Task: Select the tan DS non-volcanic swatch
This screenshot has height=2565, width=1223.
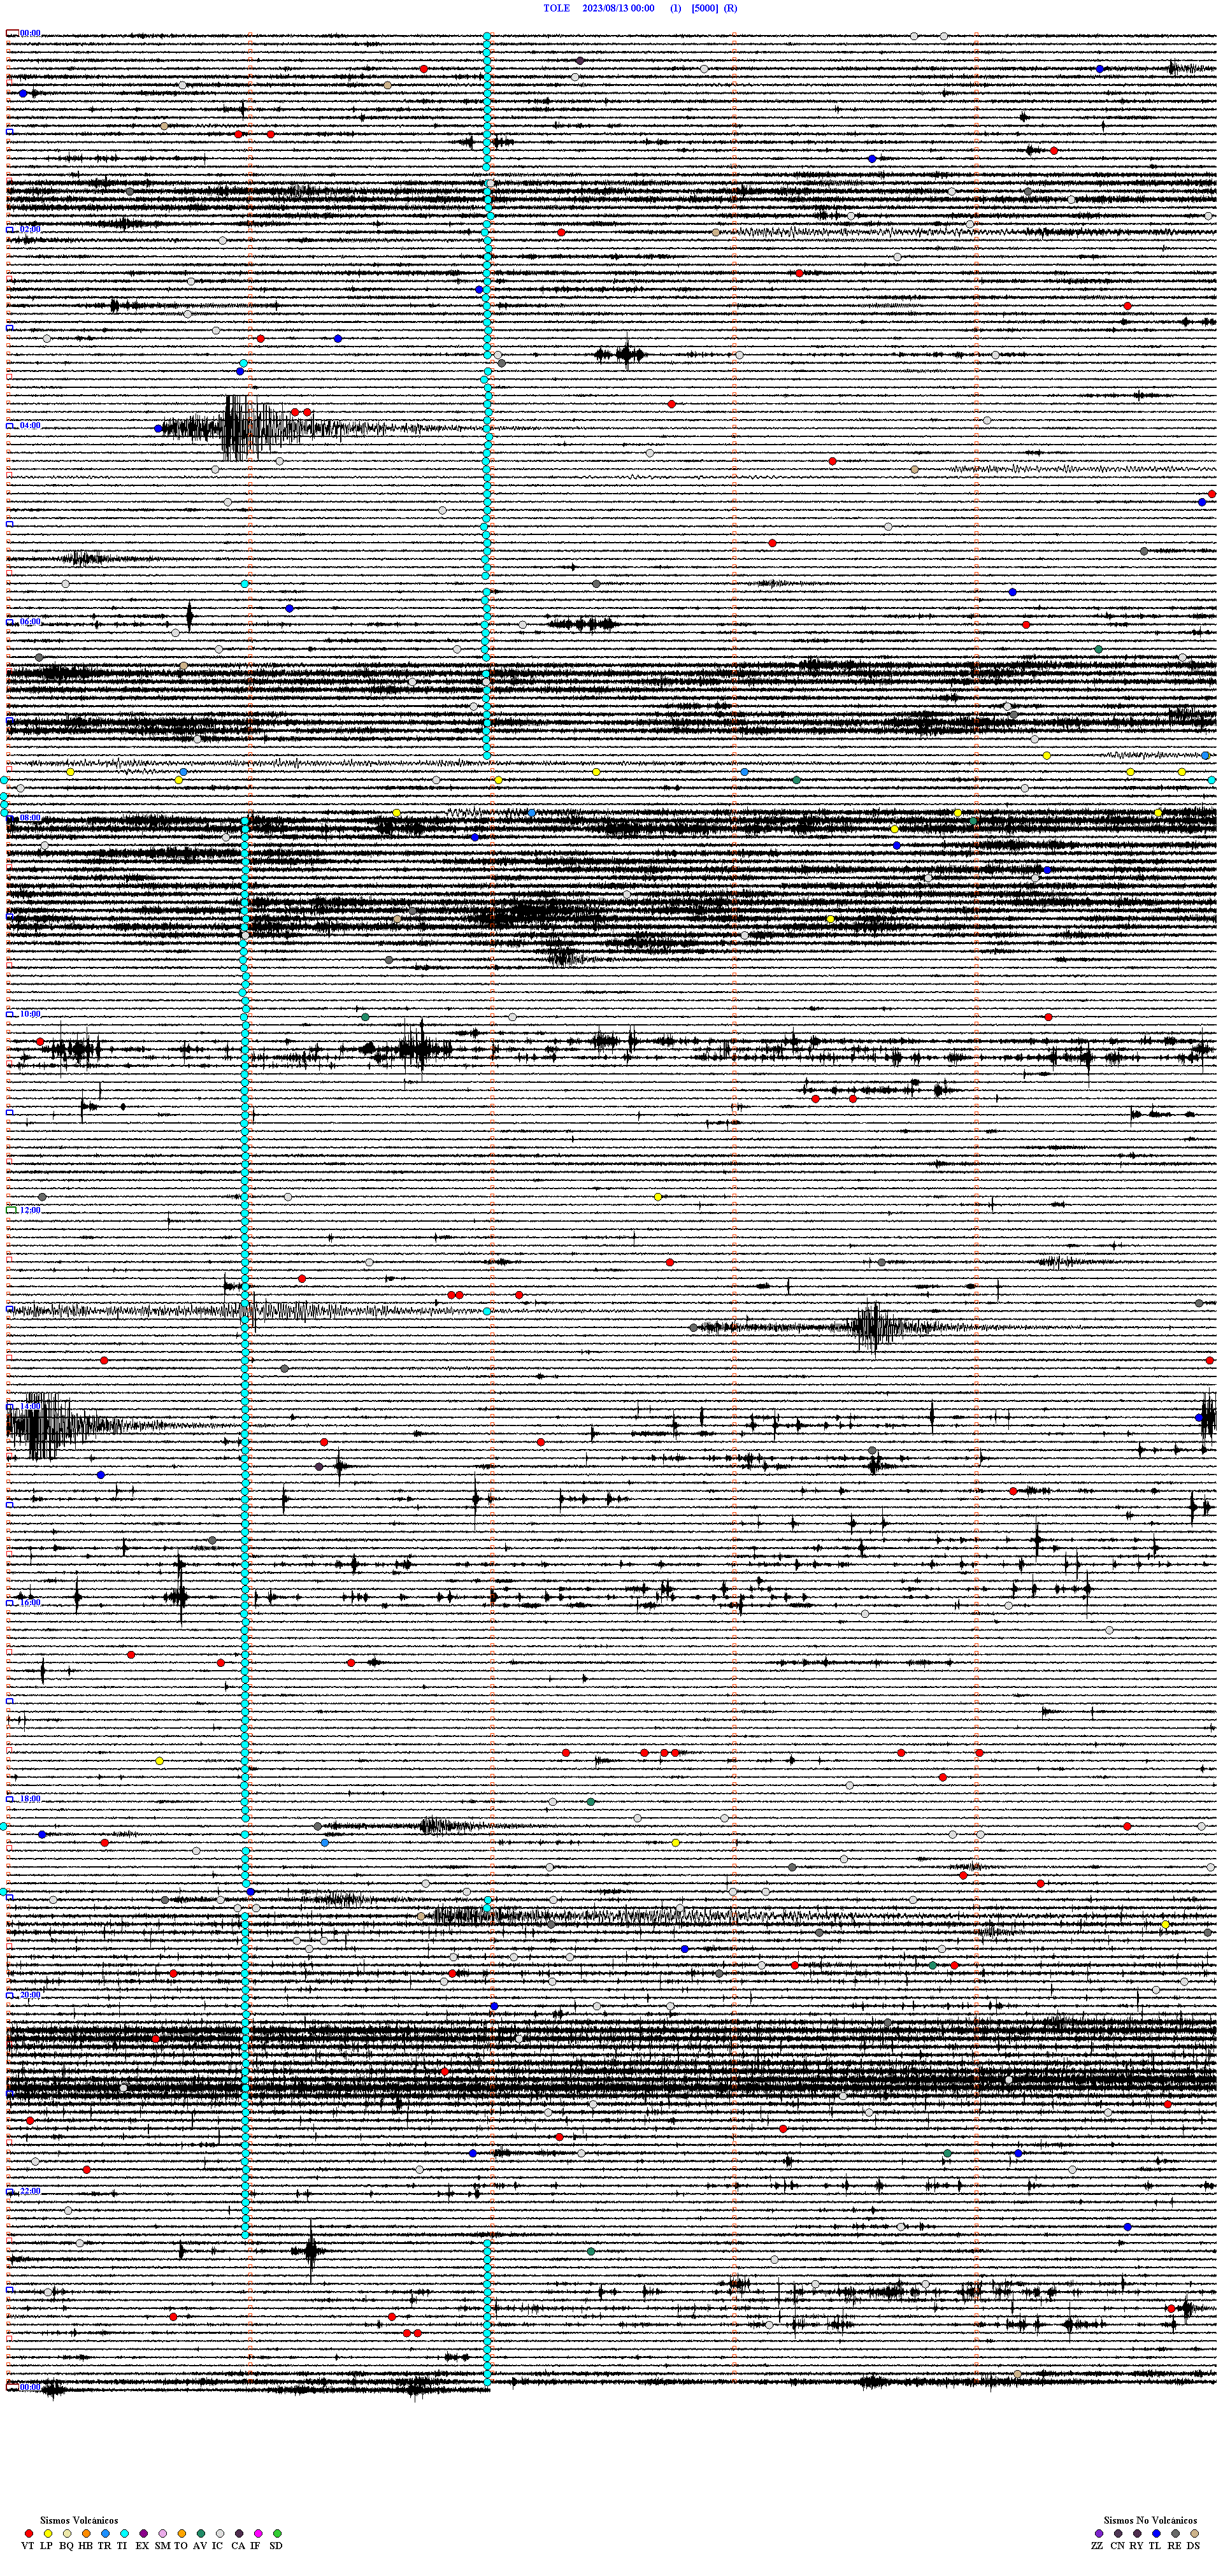Action: 1194,2533
